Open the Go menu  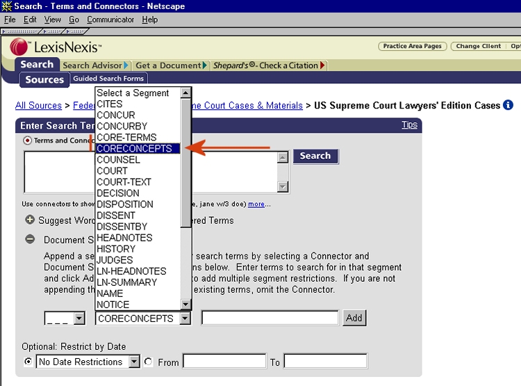[74, 19]
